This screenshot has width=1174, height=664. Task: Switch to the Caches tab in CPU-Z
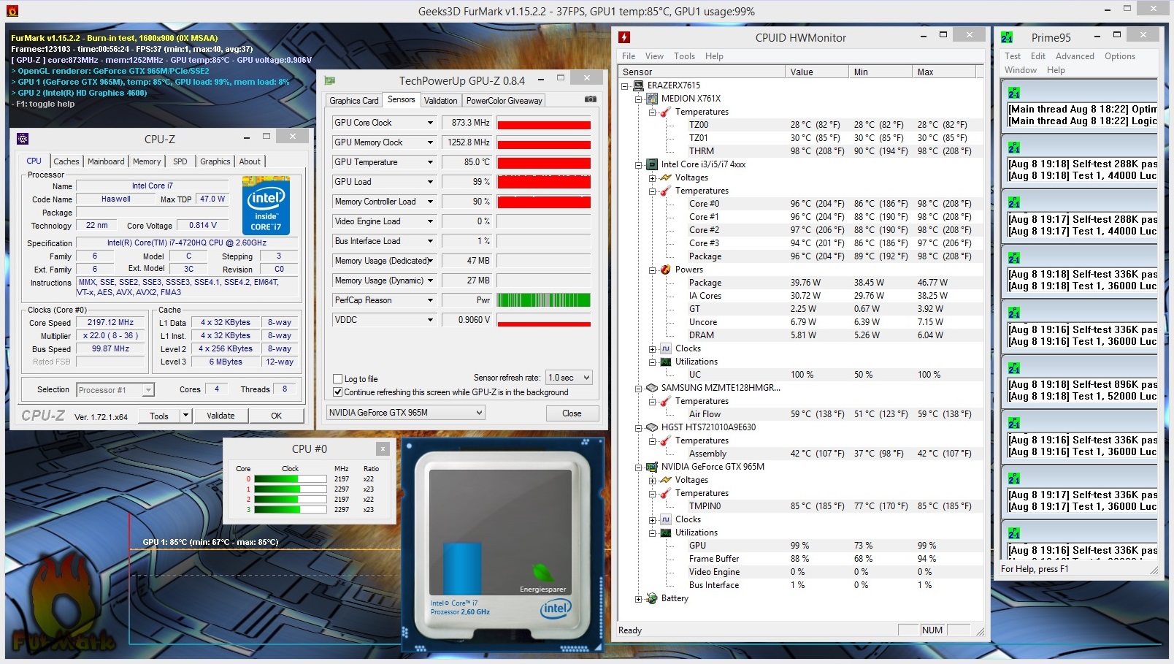pyautogui.click(x=66, y=161)
